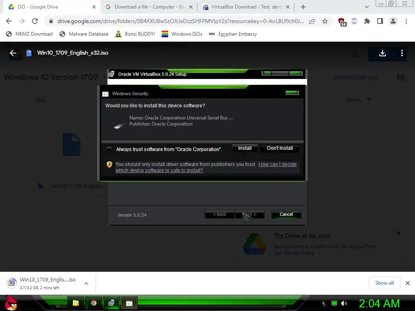This screenshot has height=311, width=415.
Task: Open VirtualBox setup taskbar item
Action: (x=111, y=303)
